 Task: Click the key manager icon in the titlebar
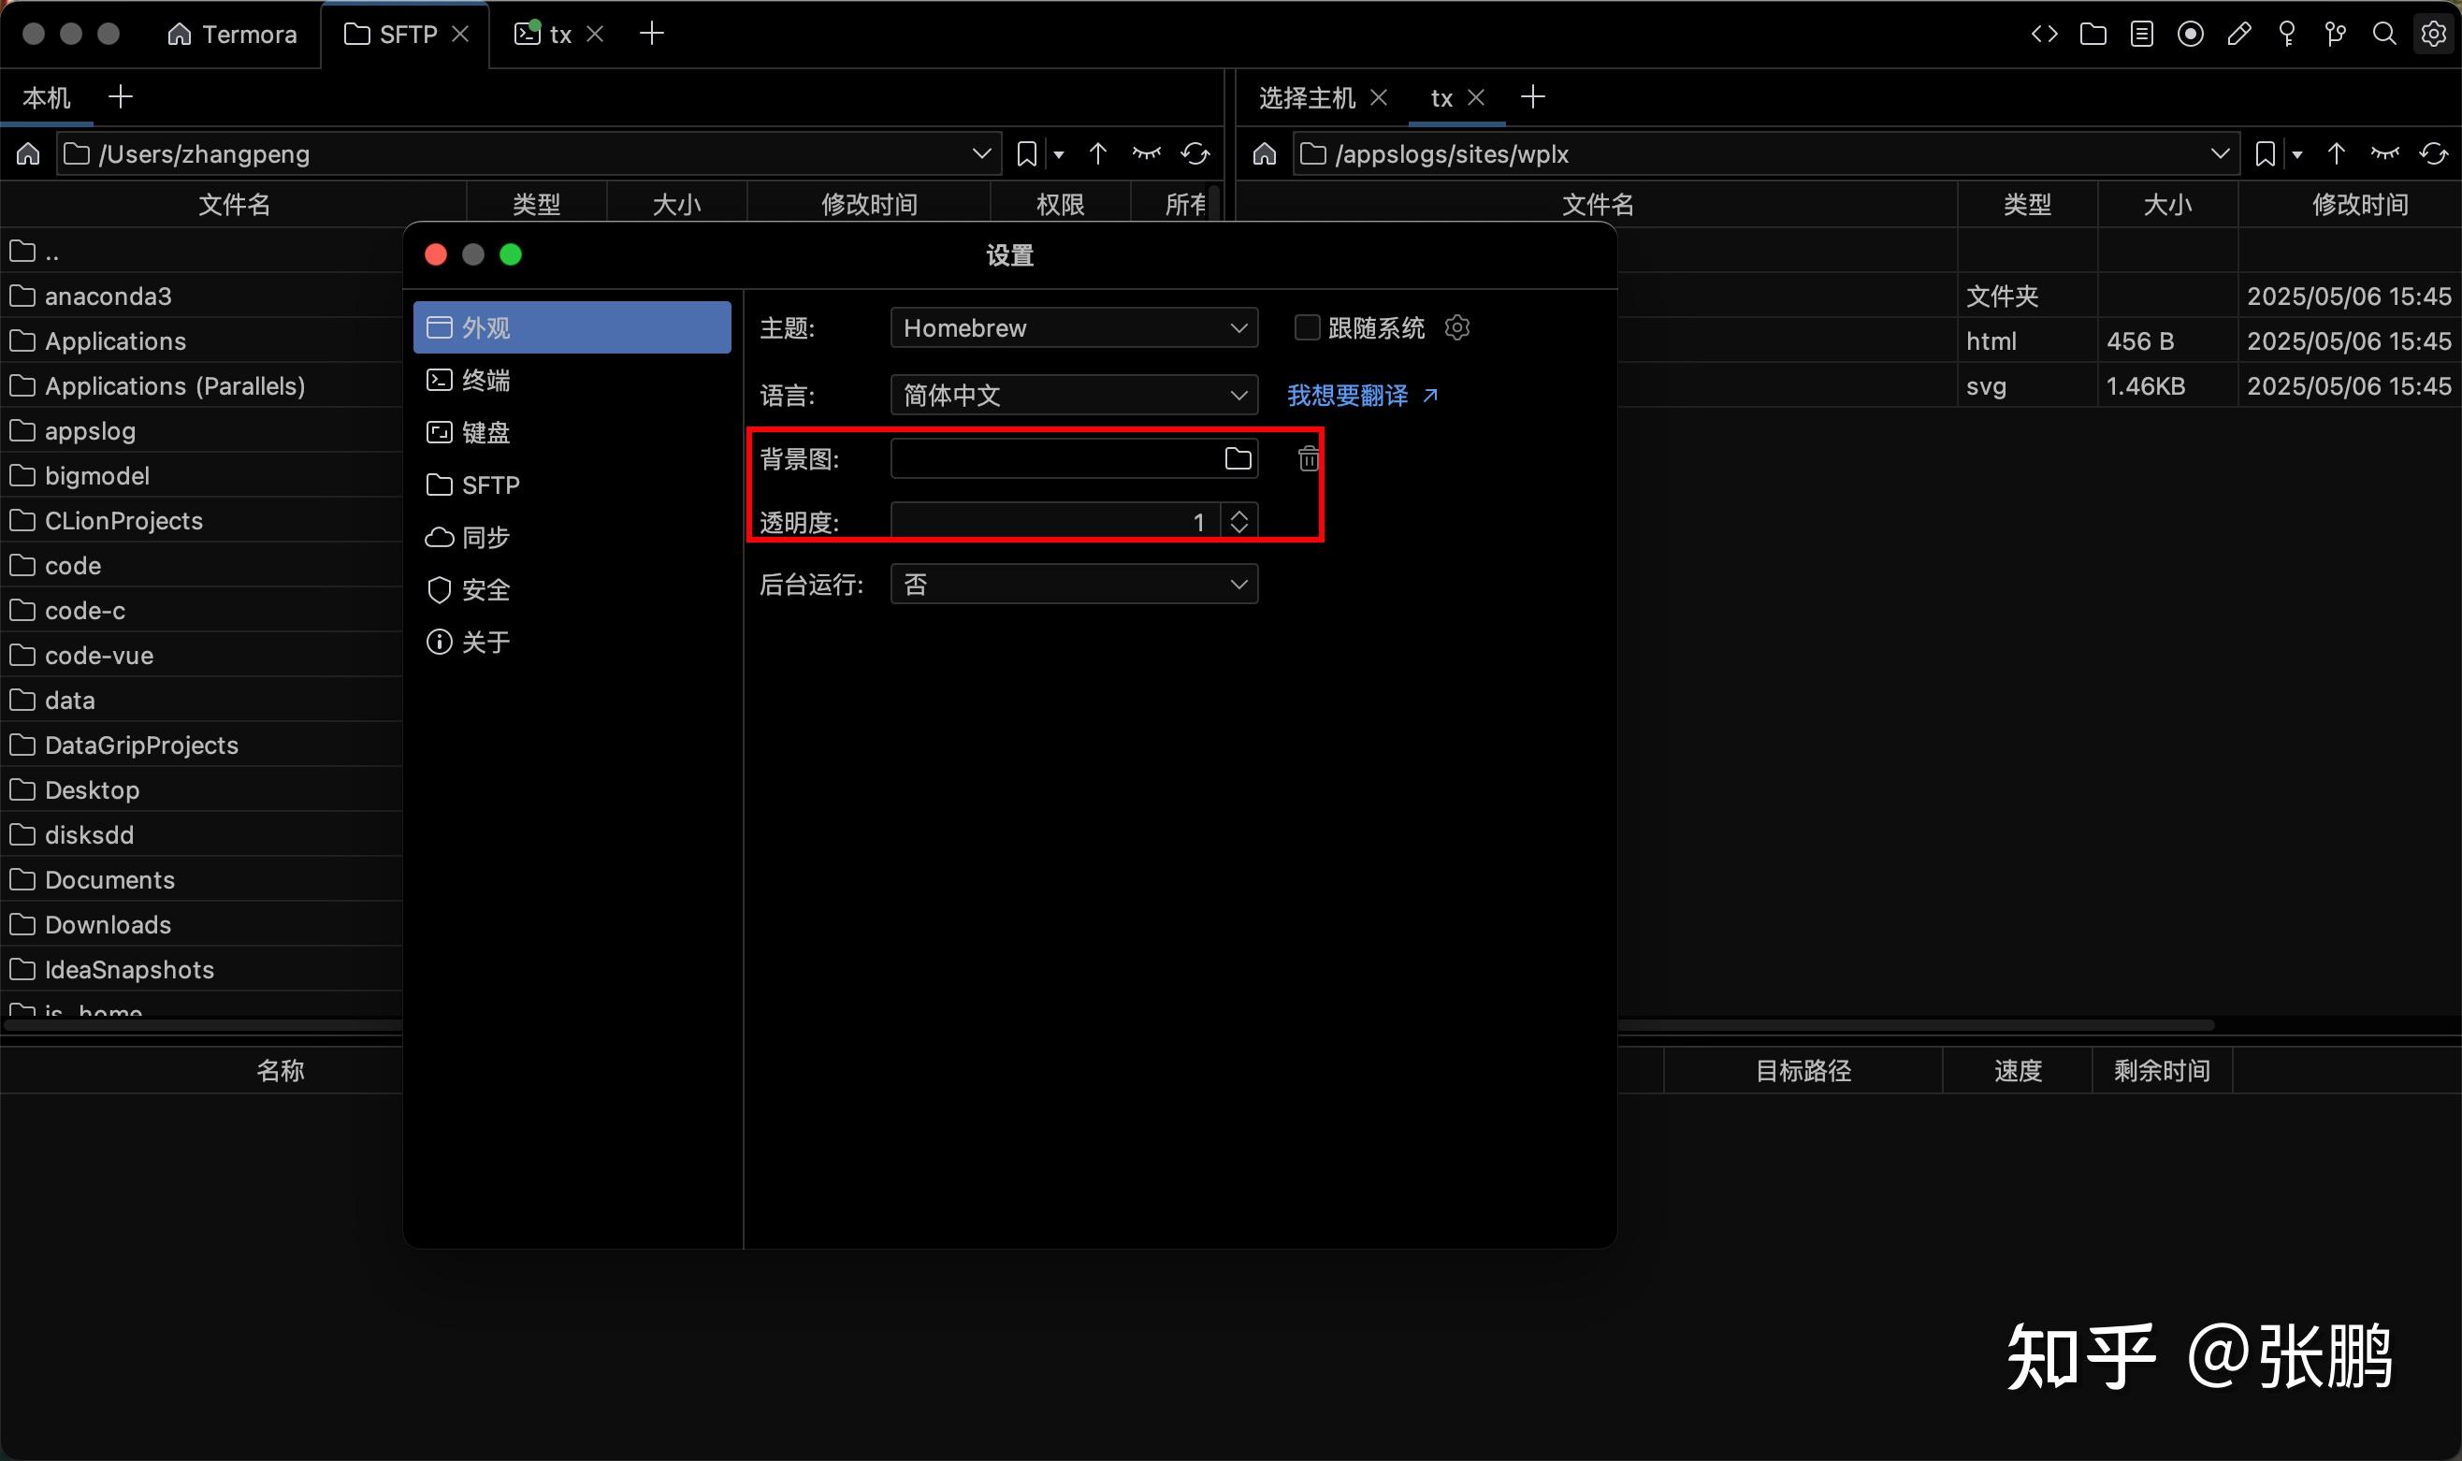(2286, 34)
